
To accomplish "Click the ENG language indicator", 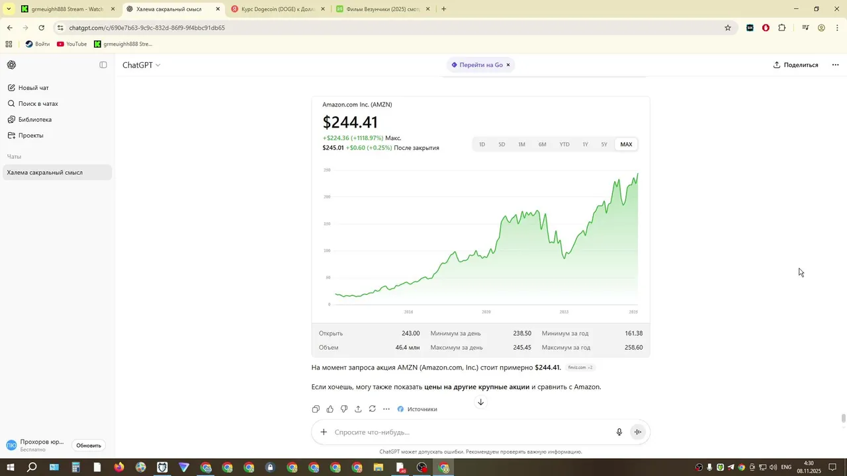I will click(786, 467).
